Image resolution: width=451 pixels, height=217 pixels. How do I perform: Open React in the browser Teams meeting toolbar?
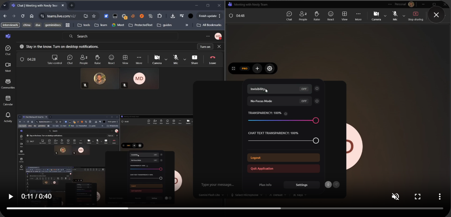tap(111, 59)
